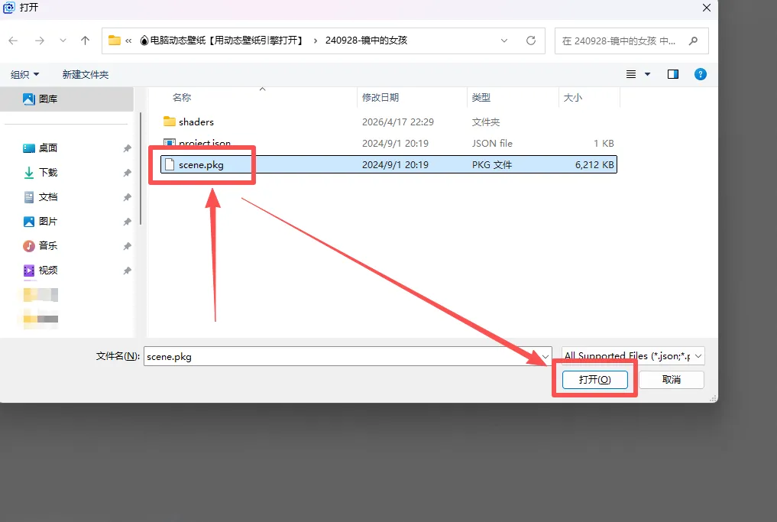This screenshot has width=777, height=522.
Task: Open 图片 folder in the sidebar
Action: click(x=48, y=221)
